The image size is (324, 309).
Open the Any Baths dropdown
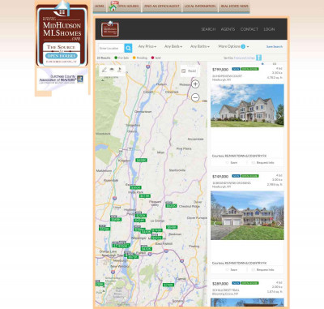(x=199, y=46)
